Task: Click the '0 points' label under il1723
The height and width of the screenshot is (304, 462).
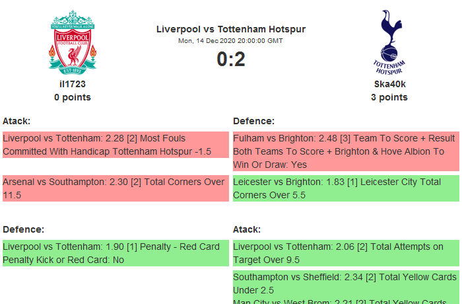Action: (73, 97)
